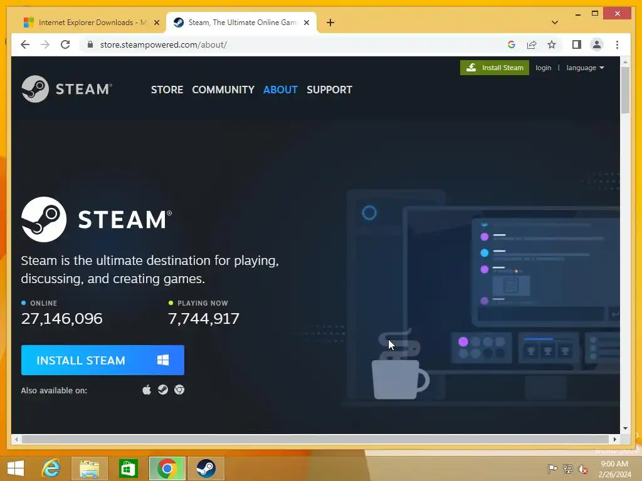Open the STORE menu
This screenshot has height=481, width=642.
[x=167, y=90]
